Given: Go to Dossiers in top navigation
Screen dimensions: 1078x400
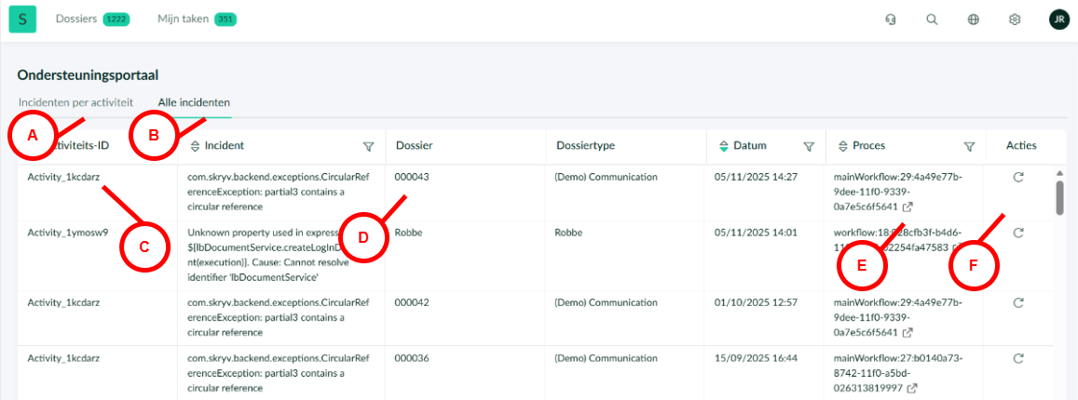Looking at the screenshot, I should point(76,19).
